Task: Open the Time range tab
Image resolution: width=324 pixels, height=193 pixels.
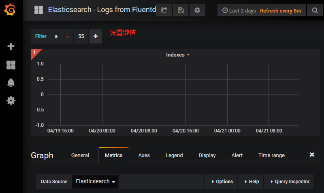Action: click(271, 155)
